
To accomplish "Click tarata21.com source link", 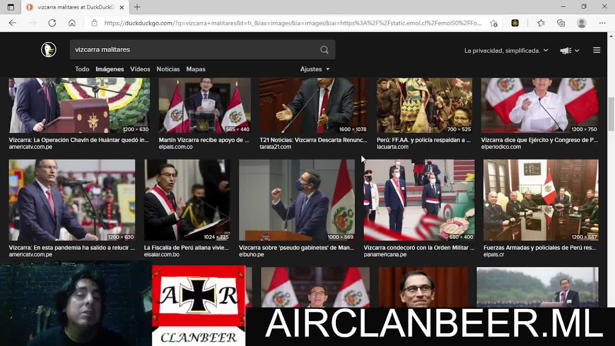I will click(x=275, y=147).
